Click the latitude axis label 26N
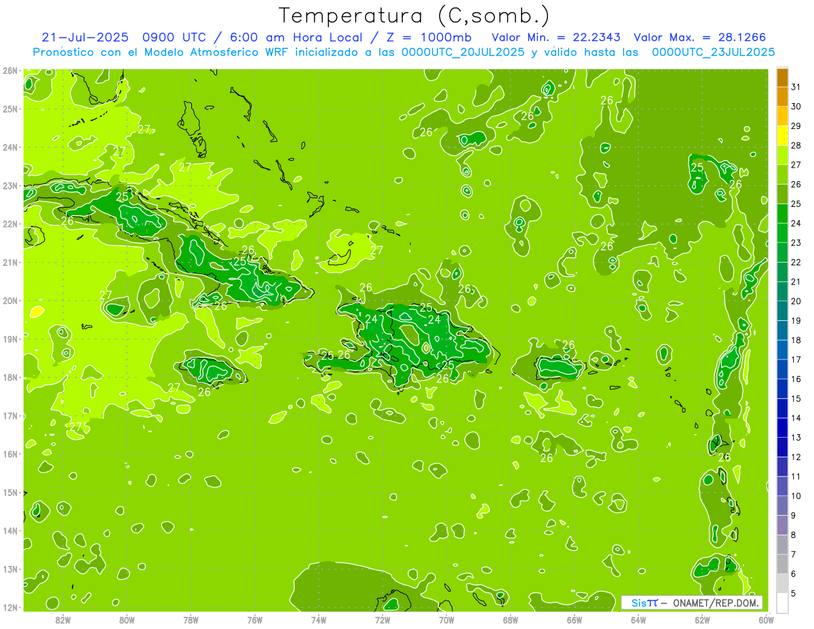Image resolution: width=814 pixels, height=629 pixels. tap(10, 70)
